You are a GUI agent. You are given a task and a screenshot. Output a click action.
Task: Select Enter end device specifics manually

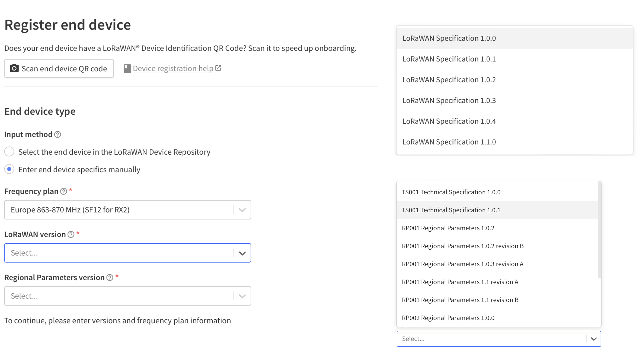(x=9, y=169)
